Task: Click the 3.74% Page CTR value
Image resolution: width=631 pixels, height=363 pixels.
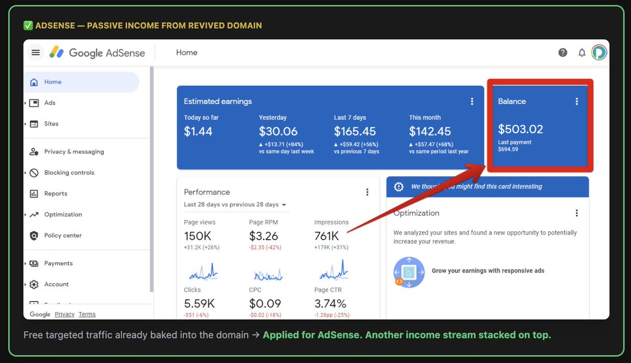Action: coord(330,304)
